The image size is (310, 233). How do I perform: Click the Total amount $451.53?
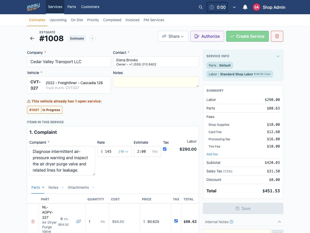tap(271, 191)
